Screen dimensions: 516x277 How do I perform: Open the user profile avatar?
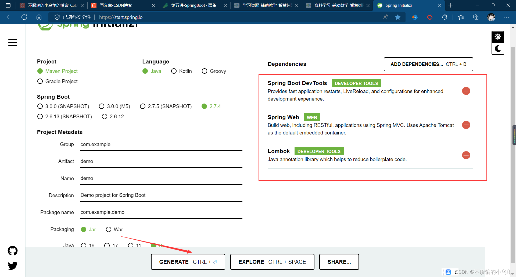pyautogui.click(x=491, y=17)
